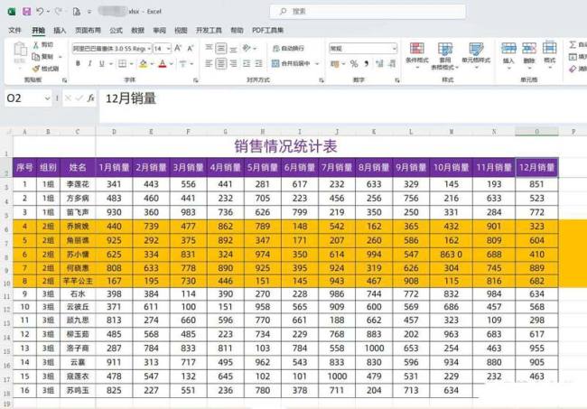This screenshot has height=409, width=587.
Task: Align text to the bottom of cell
Action: [233, 48]
